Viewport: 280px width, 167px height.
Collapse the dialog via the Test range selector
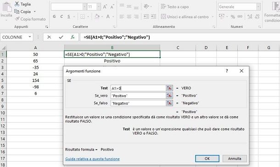tap(169, 88)
